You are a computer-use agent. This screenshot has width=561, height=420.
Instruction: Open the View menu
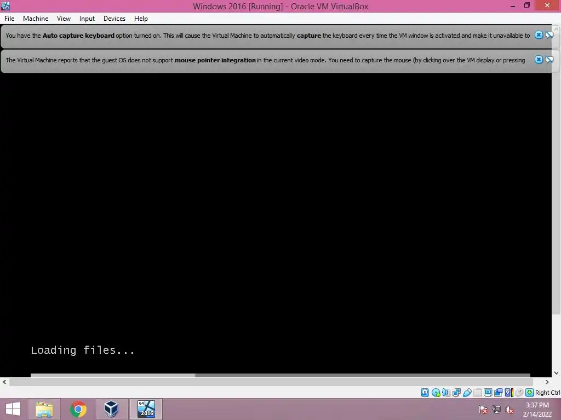64,19
